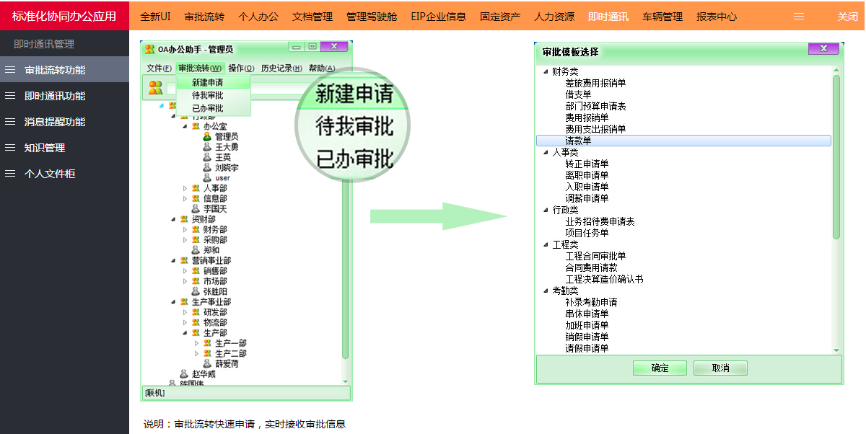Collapse the 办公室 node in the tree

tap(185, 126)
